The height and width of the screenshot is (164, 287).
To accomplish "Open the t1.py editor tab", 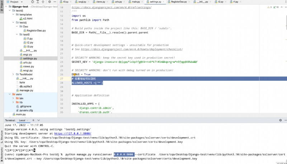I will click(x=235, y=2).
